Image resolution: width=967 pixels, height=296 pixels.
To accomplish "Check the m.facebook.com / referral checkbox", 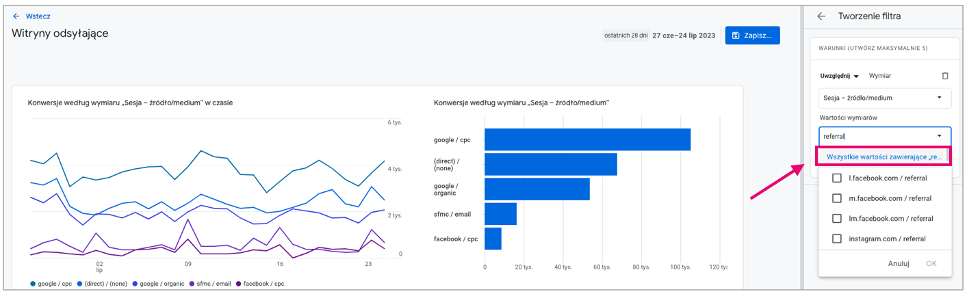I will point(836,198).
